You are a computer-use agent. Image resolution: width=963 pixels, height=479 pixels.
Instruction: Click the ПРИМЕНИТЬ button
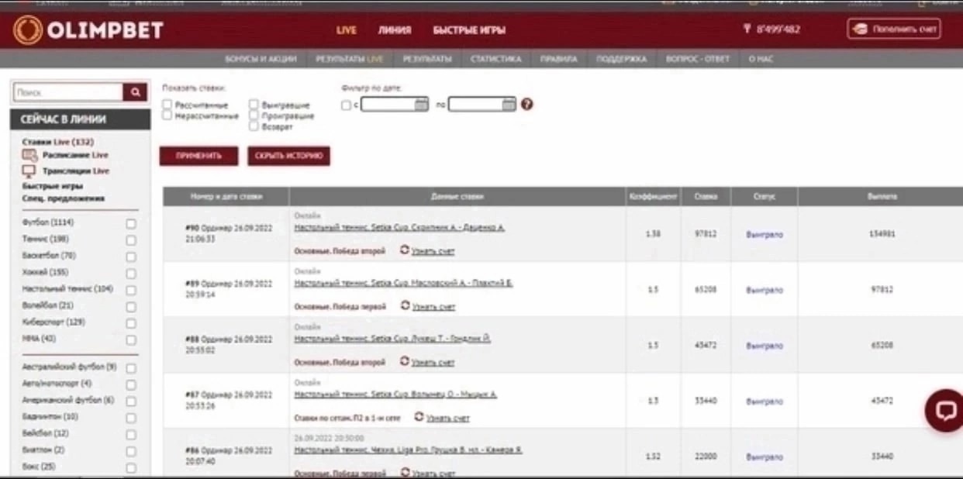click(198, 156)
